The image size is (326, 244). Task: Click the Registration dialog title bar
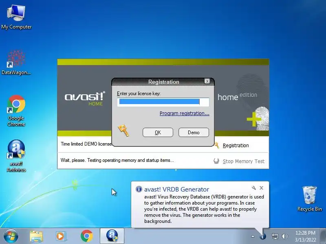click(x=163, y=82)
